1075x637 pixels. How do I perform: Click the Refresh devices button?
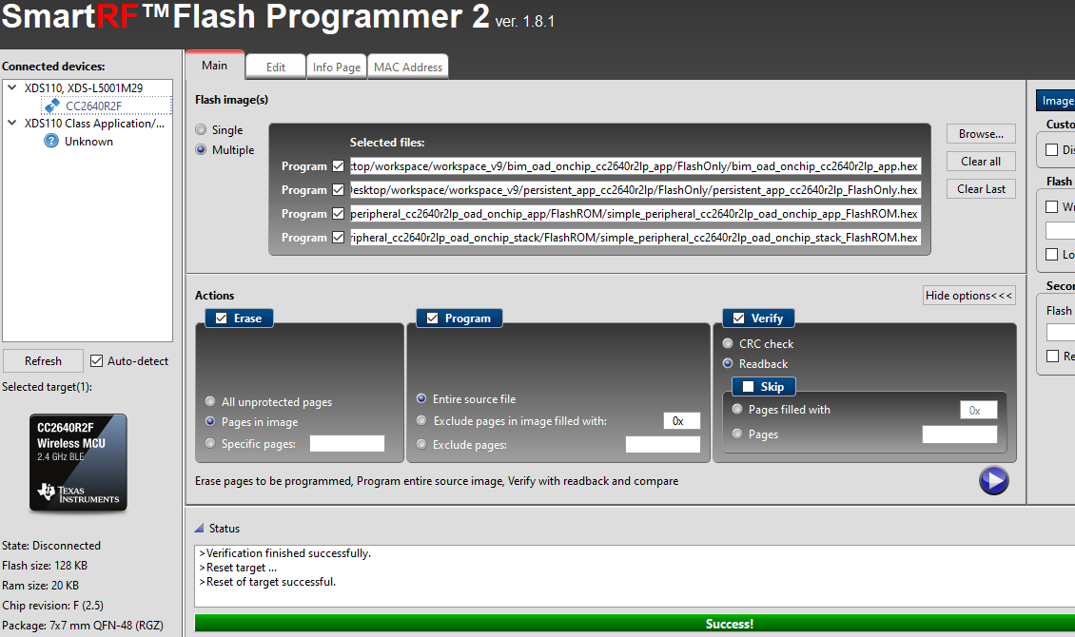click(x=43, y=361)
